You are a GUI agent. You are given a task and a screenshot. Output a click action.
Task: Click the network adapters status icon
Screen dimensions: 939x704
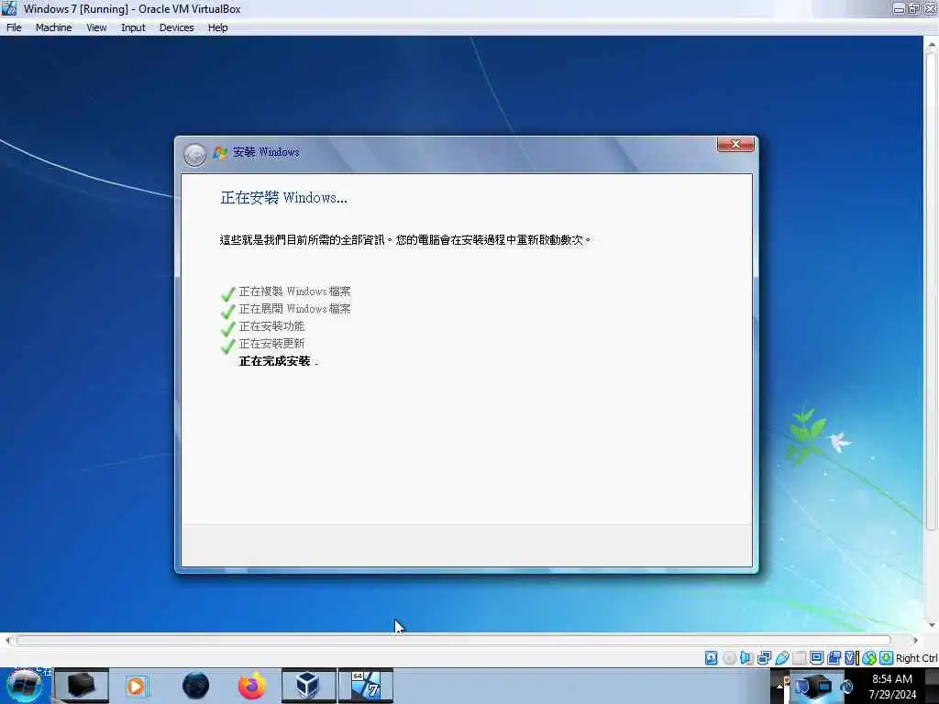coord(764,658)
